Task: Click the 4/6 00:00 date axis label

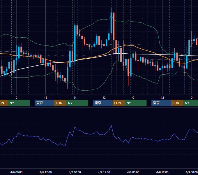Action: click(x=16, y=172)
